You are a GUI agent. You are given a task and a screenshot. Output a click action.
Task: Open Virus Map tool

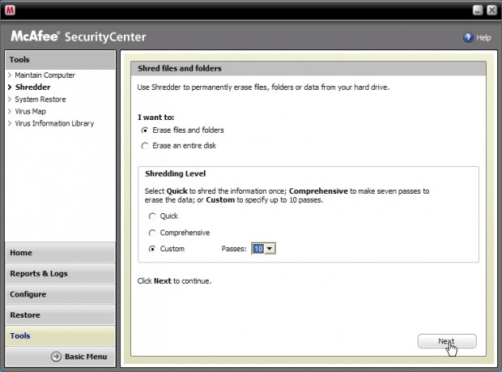click(x=31, y=112)
